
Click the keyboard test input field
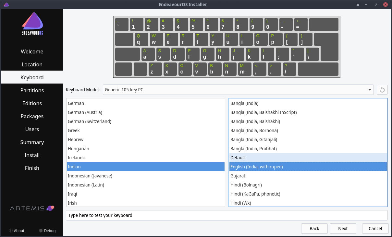227,215
